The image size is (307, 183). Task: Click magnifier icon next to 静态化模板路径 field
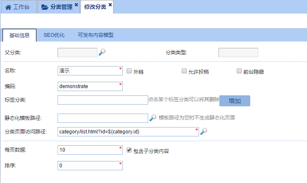pos(153,117)
